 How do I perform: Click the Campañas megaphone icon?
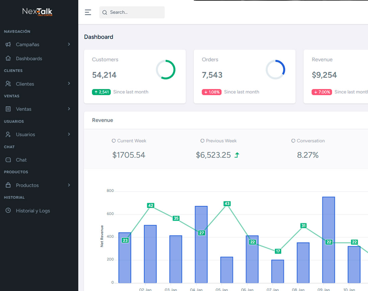click(x=8, y=44)
